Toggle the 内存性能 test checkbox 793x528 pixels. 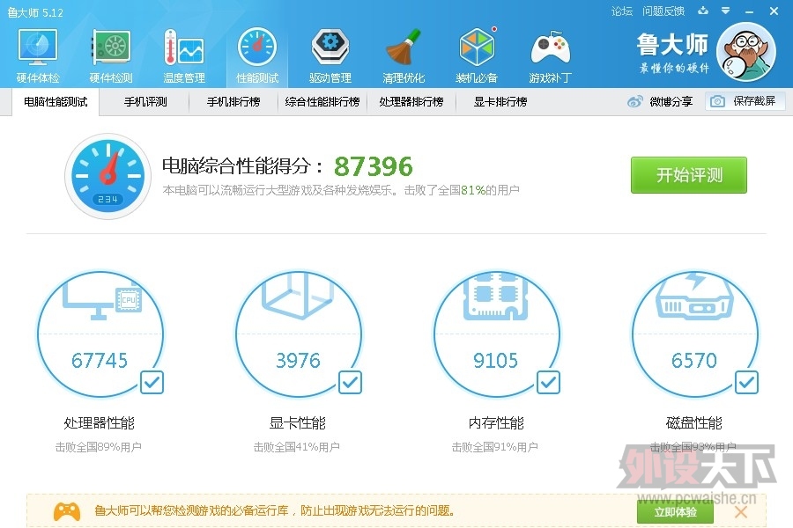[x=548, y=382]
